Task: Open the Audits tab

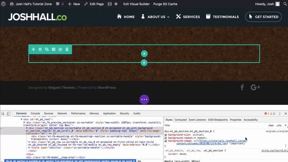Action: click(x=137, y=113)
